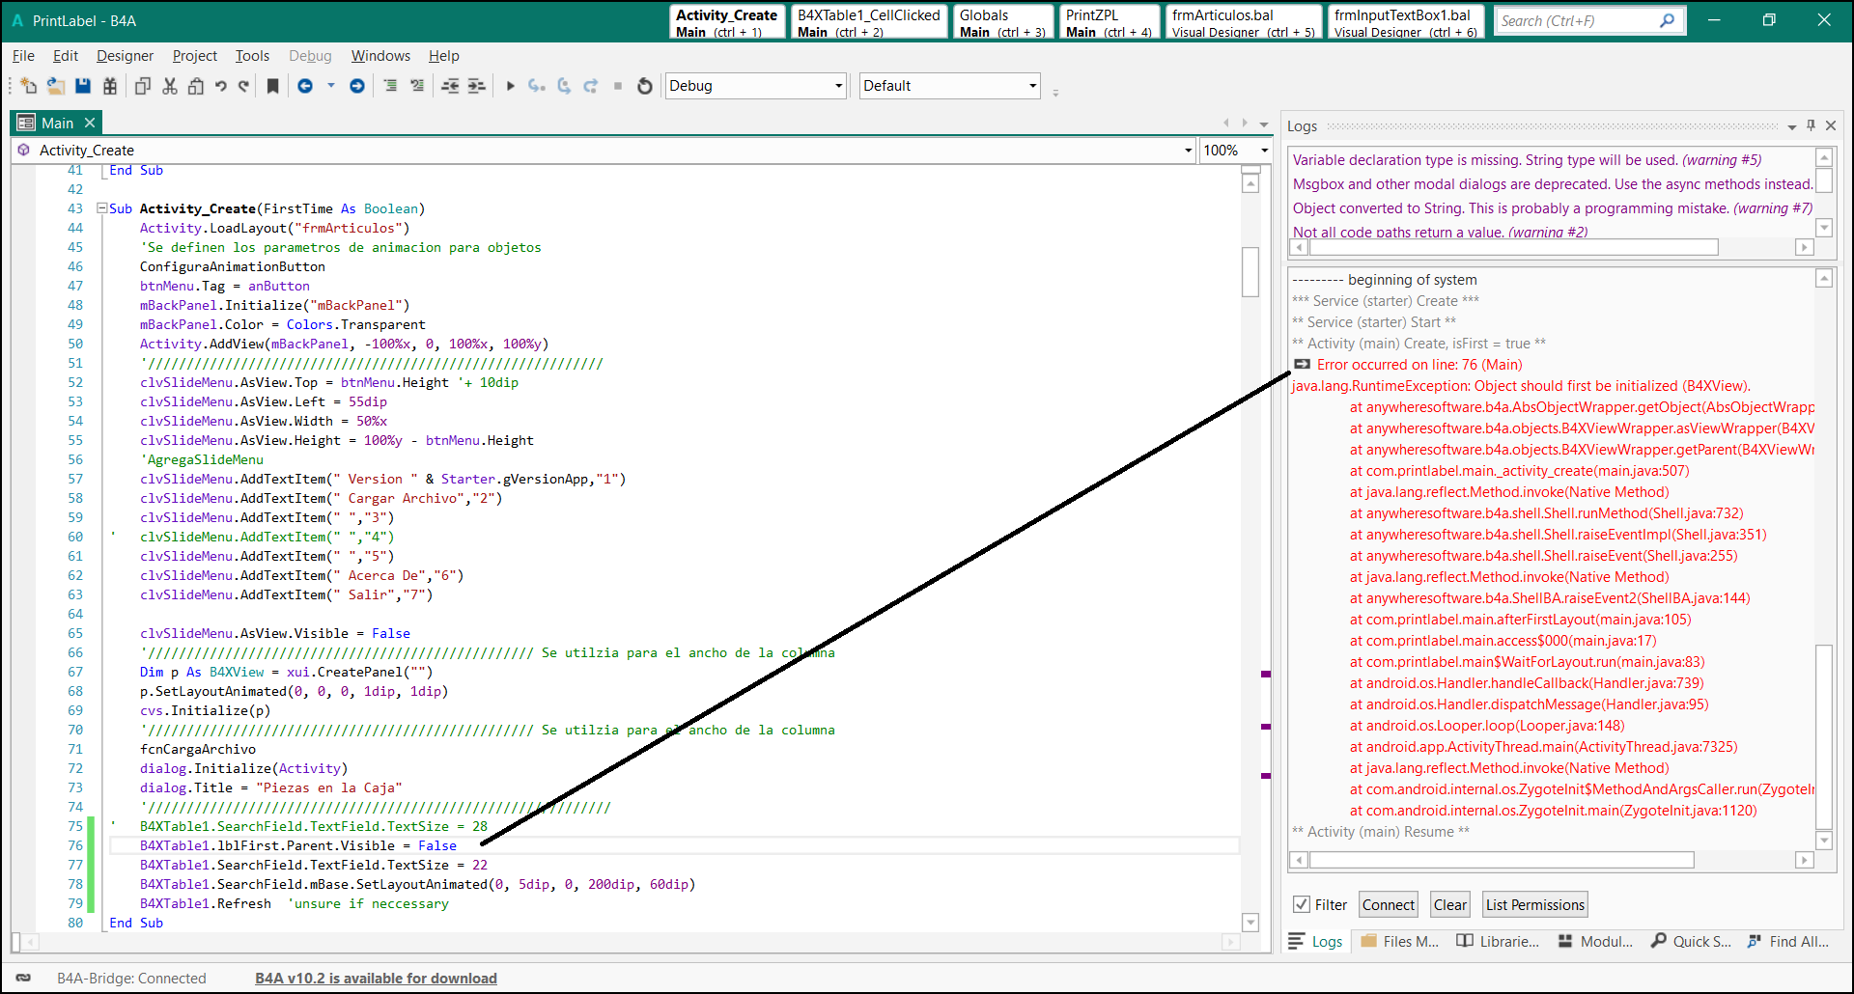Jump to B4XTable1_CellClicked recent sub button
Viewport: 1854px width, 994px height.
click(869, 22)
